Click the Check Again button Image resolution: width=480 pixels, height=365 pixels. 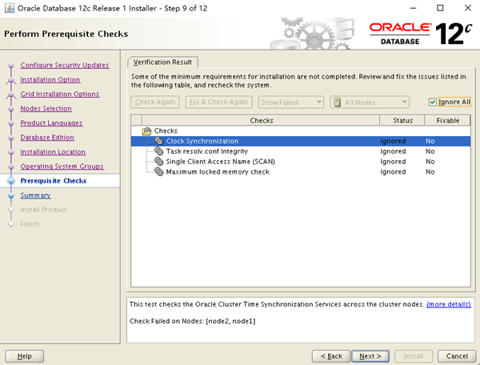[x=155, y=102]
